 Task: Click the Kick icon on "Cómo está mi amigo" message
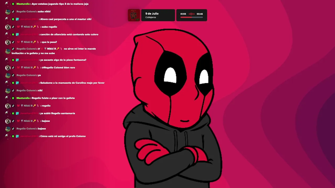13,136
